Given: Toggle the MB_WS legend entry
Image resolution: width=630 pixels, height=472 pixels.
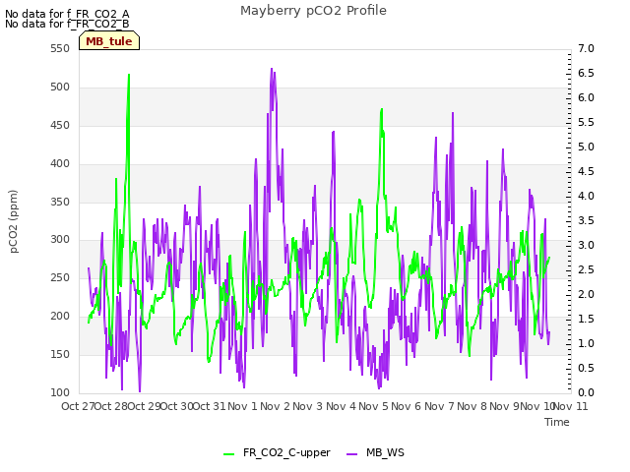Looking at the screenshot, I should point(375,452).
